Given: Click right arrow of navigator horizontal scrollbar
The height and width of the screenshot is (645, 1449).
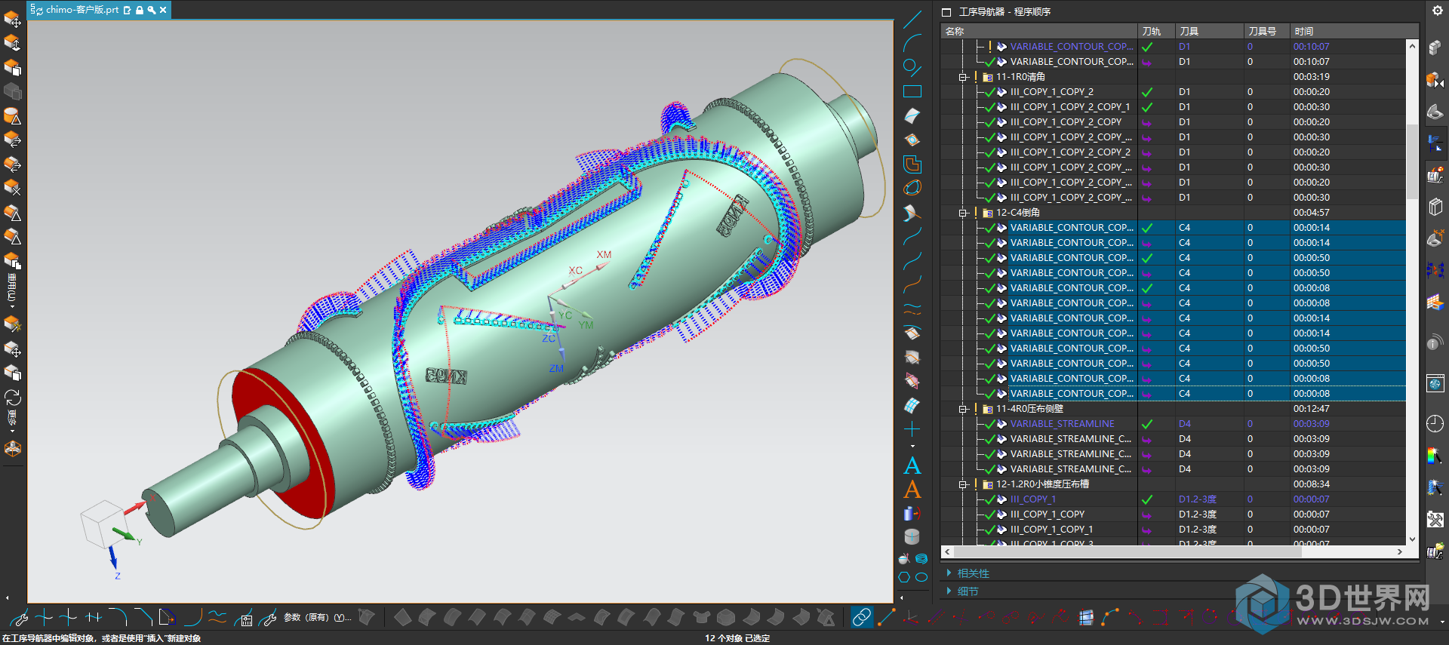Looking at the screenshot, I should coord(1399,552).
